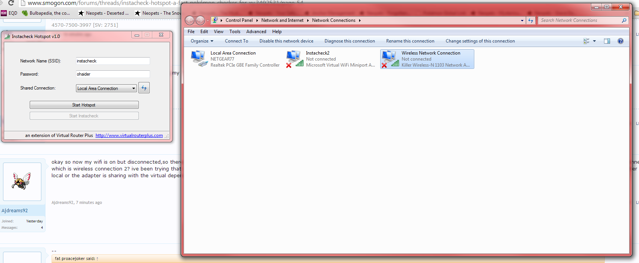The image size is (639, 263).
Task: Click Control Panel in the breadcrumb
Action: (239, 20)
